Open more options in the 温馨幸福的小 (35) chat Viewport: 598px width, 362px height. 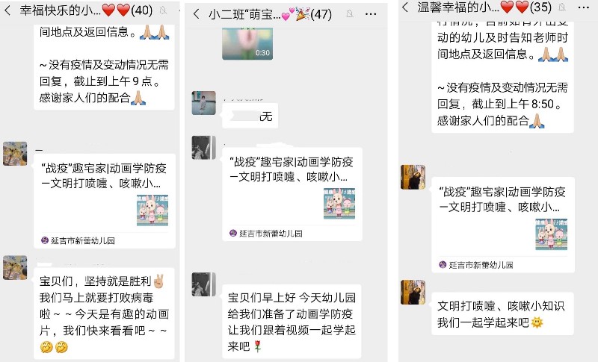pos(584,7)
